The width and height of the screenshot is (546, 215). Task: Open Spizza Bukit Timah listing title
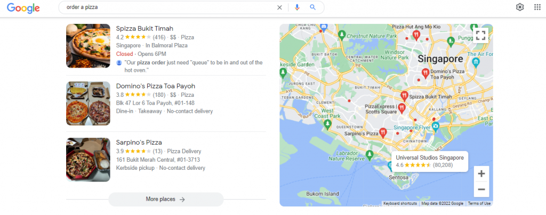[x=144, y=29]
